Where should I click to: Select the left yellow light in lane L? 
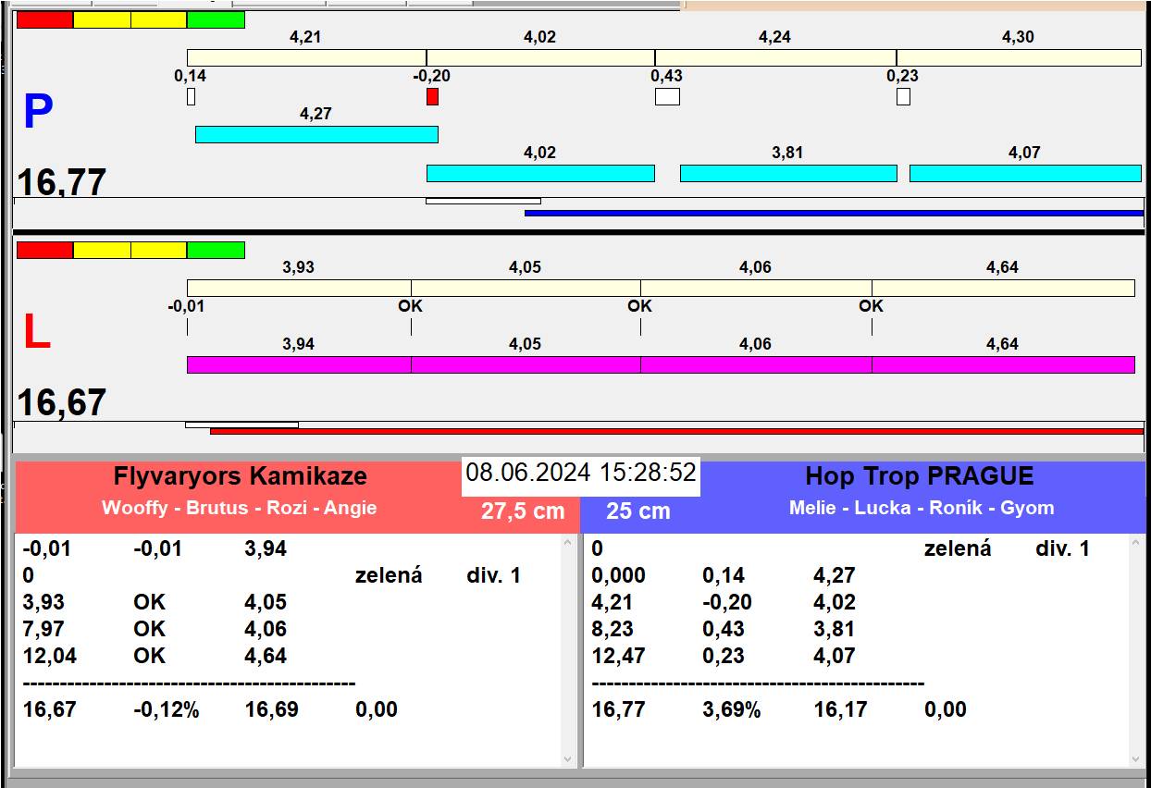(102, 251)
